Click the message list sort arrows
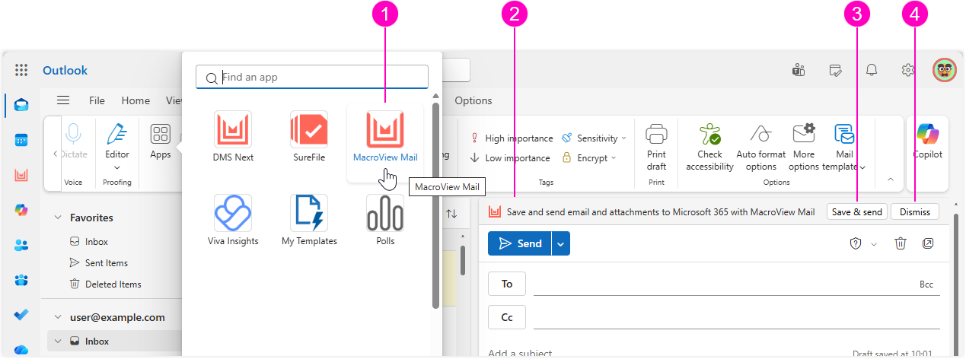This screenshot has height=359, width=966. pyautogui.click(x=451, y=214)
